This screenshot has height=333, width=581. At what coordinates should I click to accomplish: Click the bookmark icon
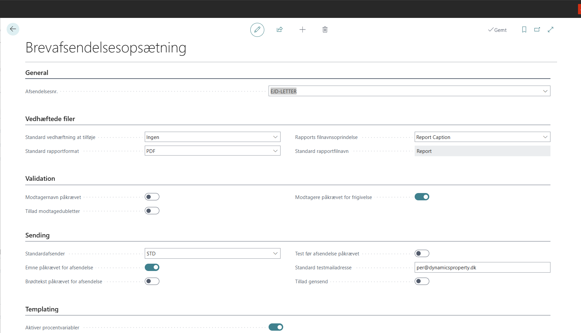524,30
